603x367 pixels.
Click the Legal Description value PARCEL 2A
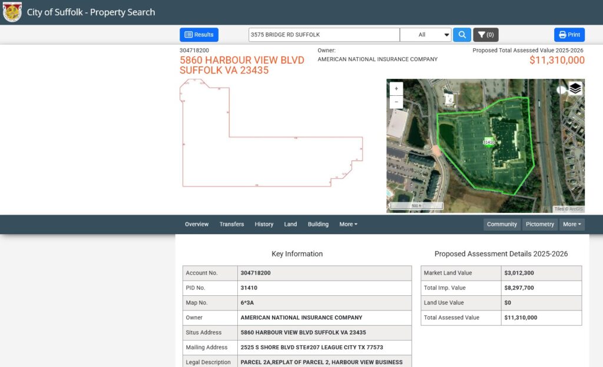pos(322,362)
